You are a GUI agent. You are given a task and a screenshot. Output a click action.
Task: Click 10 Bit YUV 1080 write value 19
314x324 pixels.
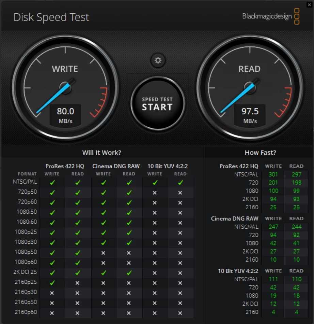[x=273, y=296]
